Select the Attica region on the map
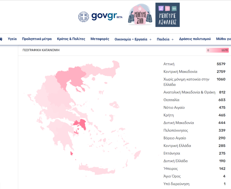 [x=83, y=123]
